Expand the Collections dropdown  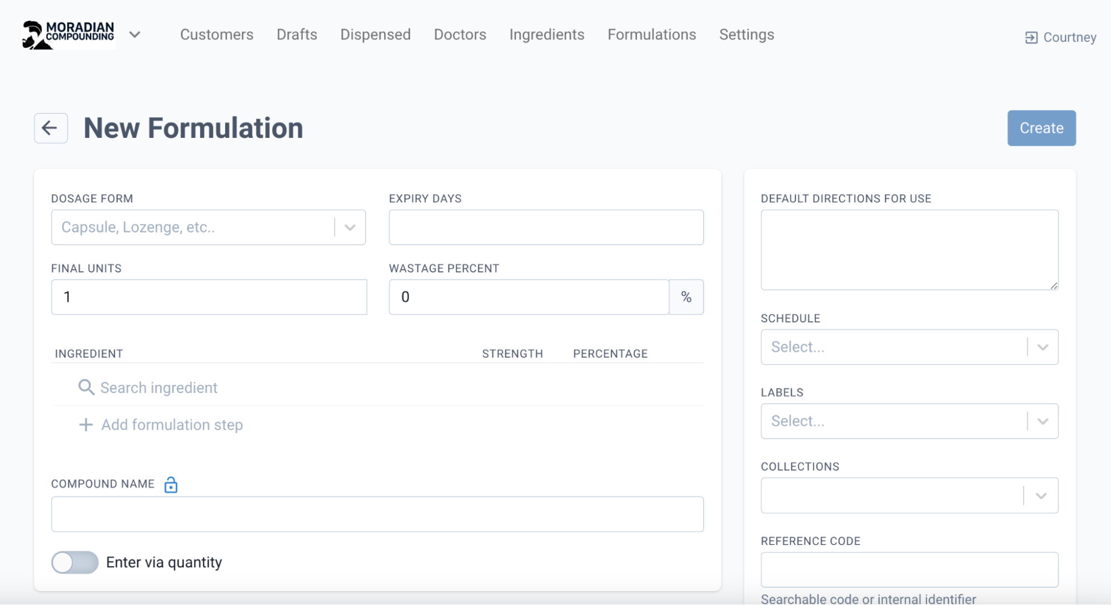1041,495
